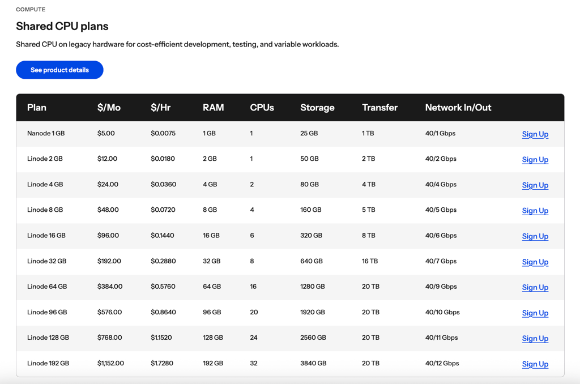Click the Linode 2 GB plan name
Image resolution: width=580 pixels, height=384 pixels.
coord(45,159)
